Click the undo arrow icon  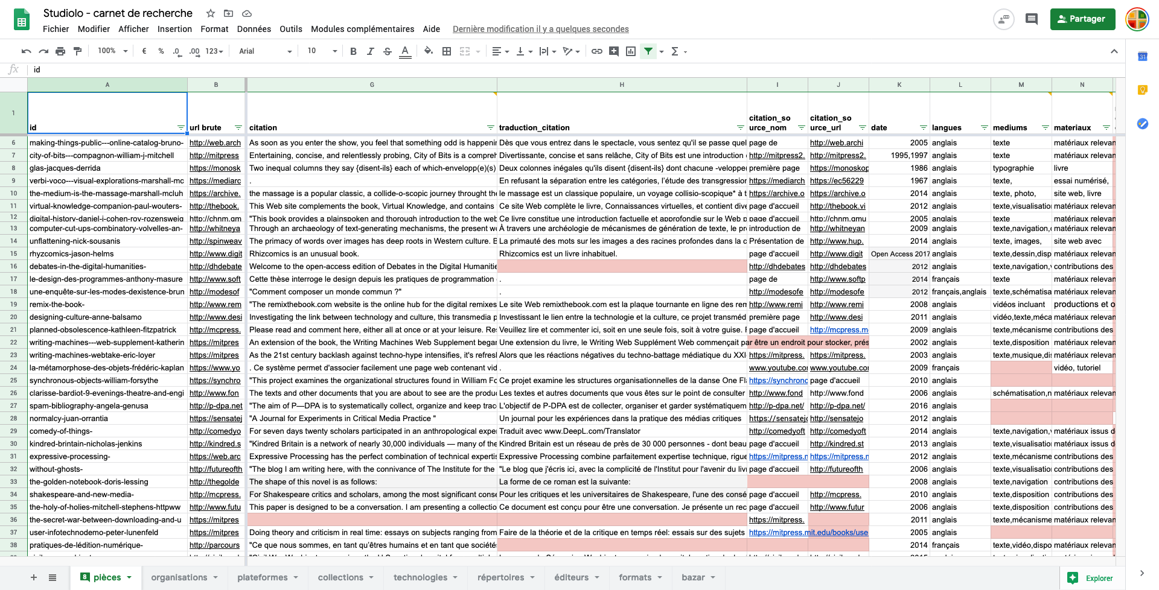tap(26, 51)
